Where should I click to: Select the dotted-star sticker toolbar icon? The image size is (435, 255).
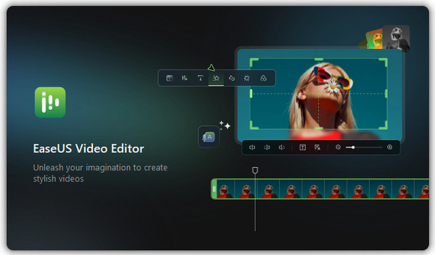click(247, 78)
